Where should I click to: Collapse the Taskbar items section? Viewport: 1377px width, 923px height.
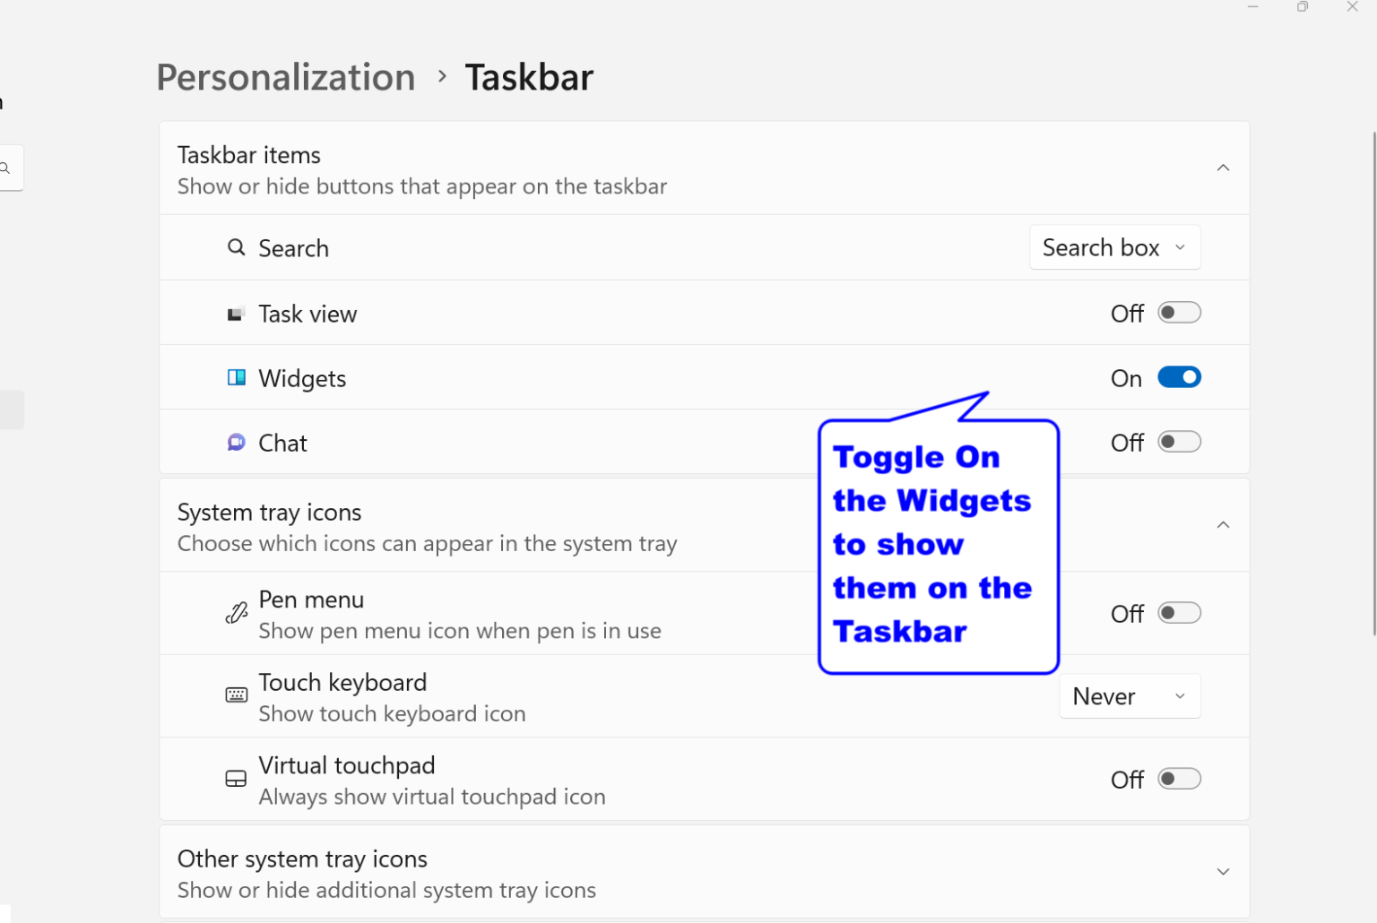pyautogui.click(x=1223, y=168)
